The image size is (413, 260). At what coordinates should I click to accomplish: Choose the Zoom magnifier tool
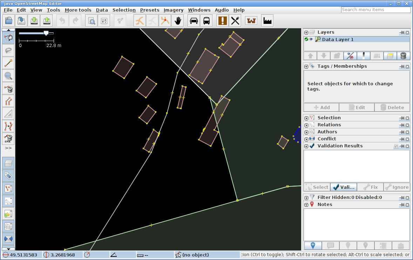coord(8,75)
